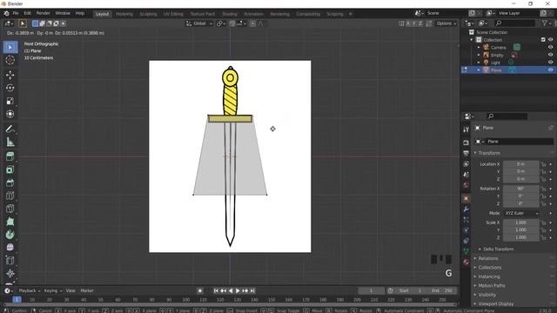Expand the Camera item in outliner
This screenshot has height=313, width=557.
(x=479, y=47)
